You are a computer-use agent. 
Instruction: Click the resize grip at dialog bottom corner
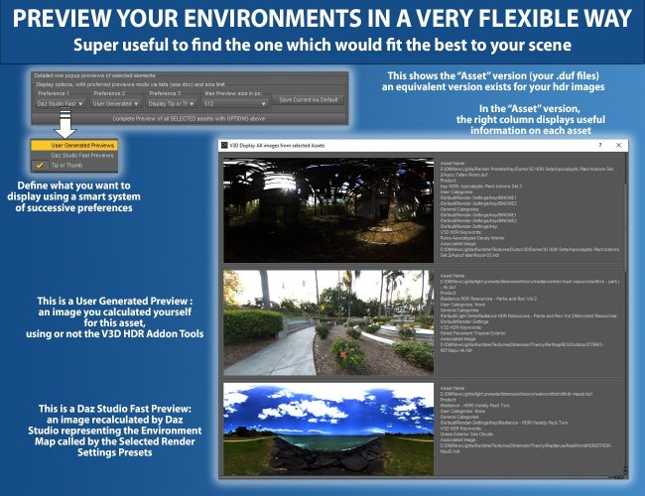[x=625, y=475]
